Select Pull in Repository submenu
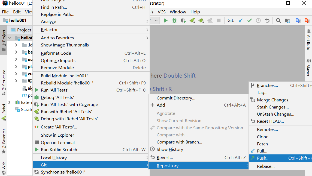 click(x=280, y=151)
